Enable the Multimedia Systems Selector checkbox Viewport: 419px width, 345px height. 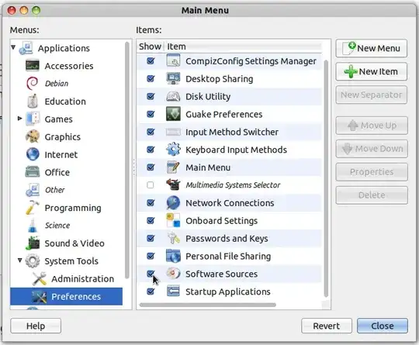pyautogui.click(x=151, y=185)
